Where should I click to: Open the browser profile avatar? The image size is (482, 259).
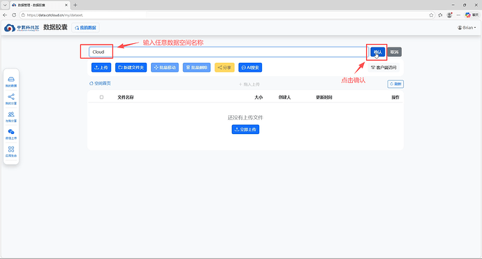(449, 15)
